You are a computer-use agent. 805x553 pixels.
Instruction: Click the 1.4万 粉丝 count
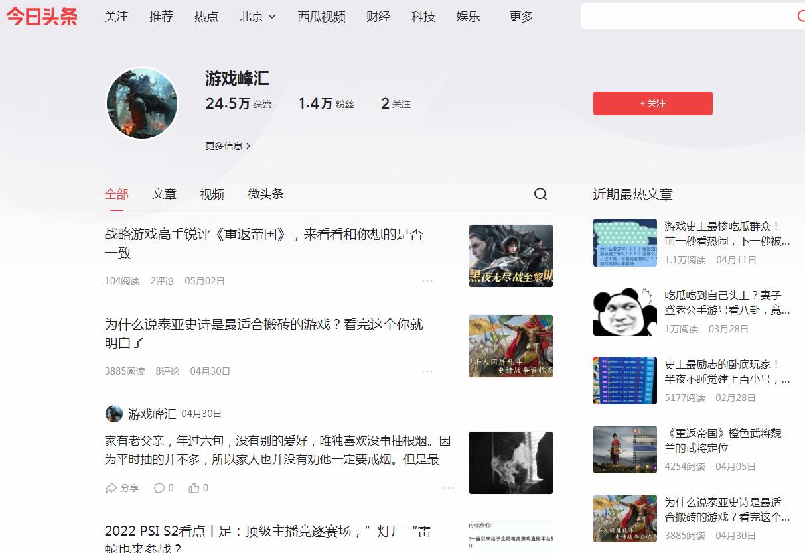coord(326,103)
